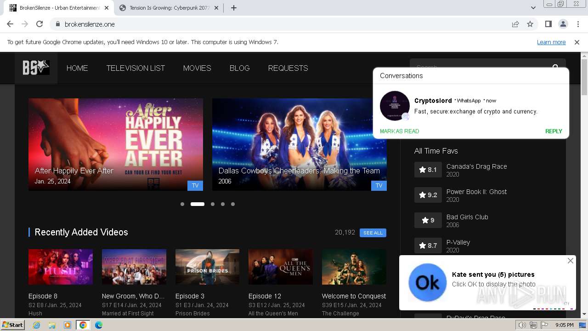588x331 pixels.
Task: Open the REQUESTS menu item
Action: pos(288,68)
